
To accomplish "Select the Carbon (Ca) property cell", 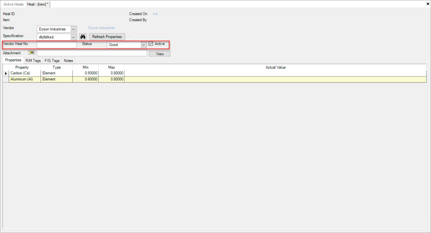I will tap(25, 73).
